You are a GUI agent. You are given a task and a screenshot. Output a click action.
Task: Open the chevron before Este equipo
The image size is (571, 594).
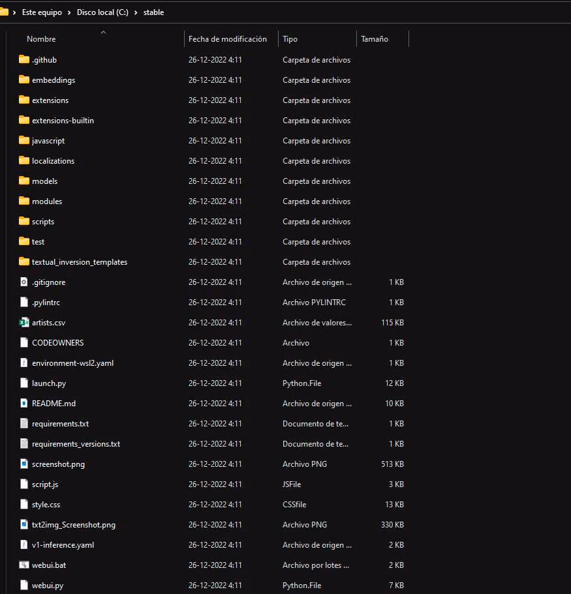click(14, 12)
